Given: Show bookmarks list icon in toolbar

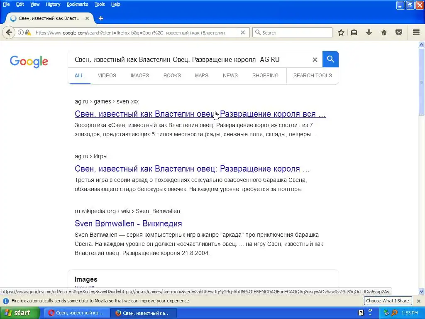Looking at the screenshot, I should point(354,32).
